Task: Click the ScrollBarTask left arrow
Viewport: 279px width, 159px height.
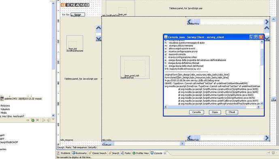Action: 189,138
